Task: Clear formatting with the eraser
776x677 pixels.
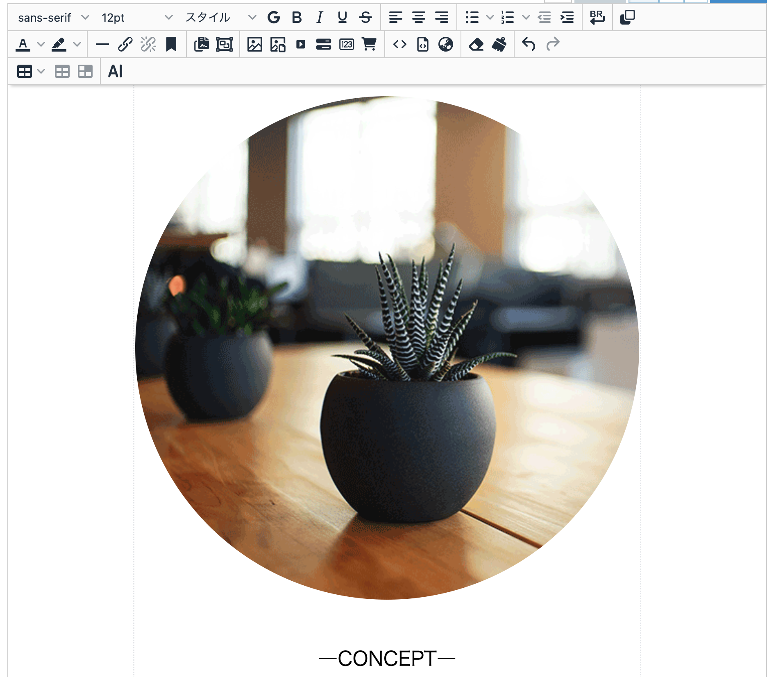Action: [x=476, y=45]
